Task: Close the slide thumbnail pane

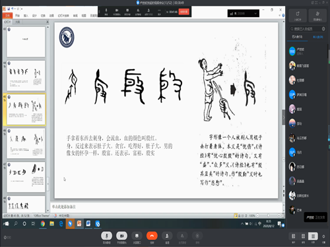Action: point(48,22)
